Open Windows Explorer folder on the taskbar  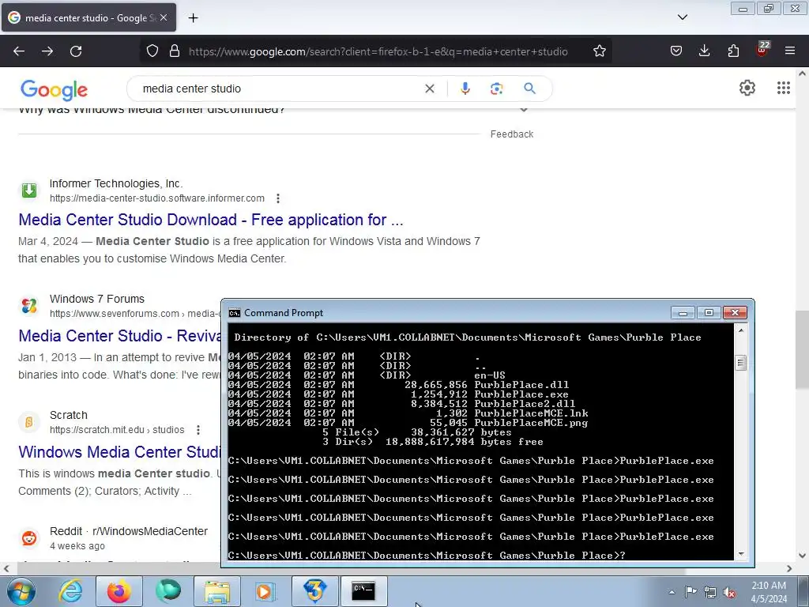[217, 591]
